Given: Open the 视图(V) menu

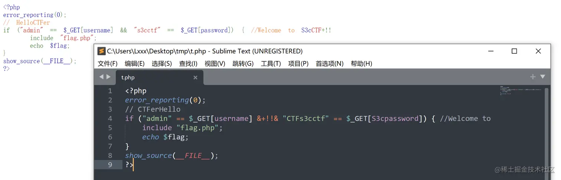Looking at the screenshot, I should (x=215, y=64).
